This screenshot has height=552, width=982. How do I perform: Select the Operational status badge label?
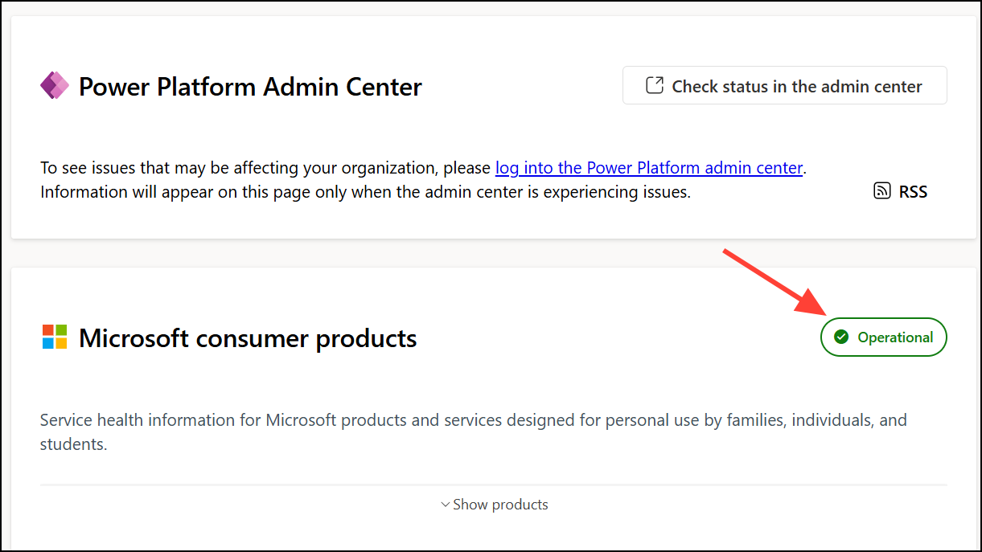(895, 337)
